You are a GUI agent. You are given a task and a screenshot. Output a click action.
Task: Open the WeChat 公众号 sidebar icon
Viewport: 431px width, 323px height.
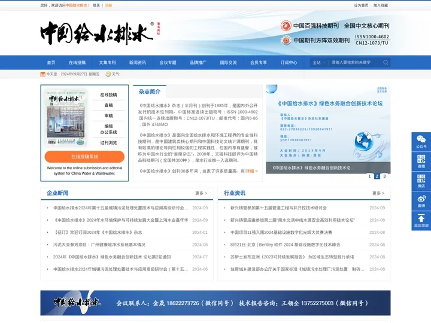point(421,142)
